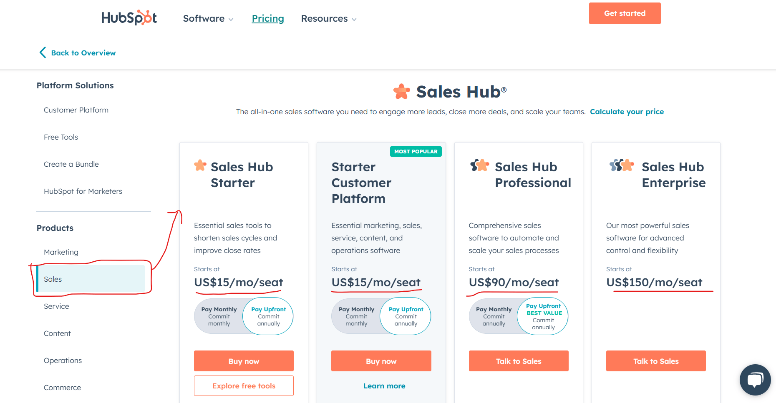The image size is (776, 403).
Task: Open the Pricing nav item
Action: coord(268,19)
